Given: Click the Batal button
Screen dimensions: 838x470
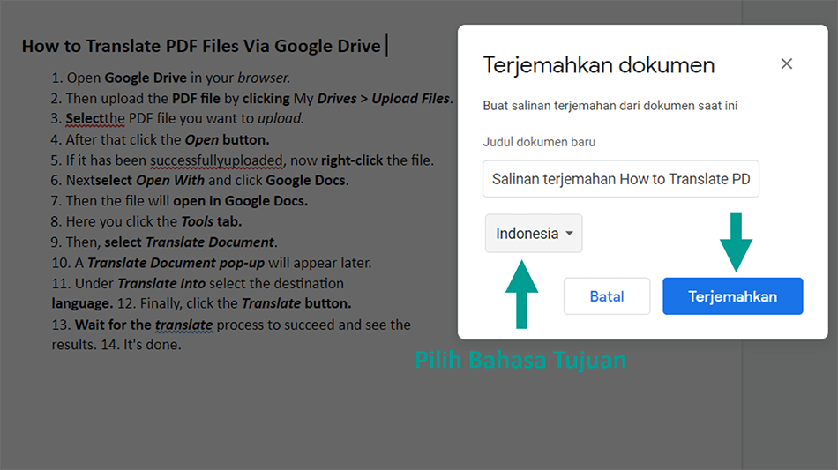Looking at the screenshot, I should tap(607, 296).
